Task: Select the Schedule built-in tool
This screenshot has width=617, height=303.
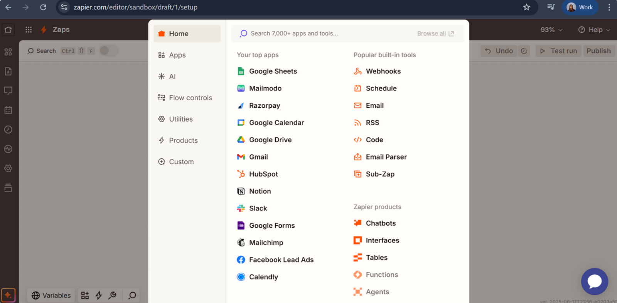Action: tap(375, 88)
